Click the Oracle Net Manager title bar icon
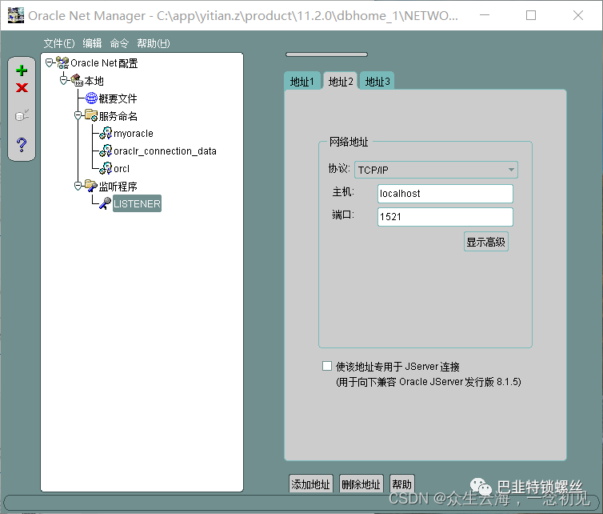Viewport: 603px width, 514px height. pyautogui.click(x=16, y=15)
